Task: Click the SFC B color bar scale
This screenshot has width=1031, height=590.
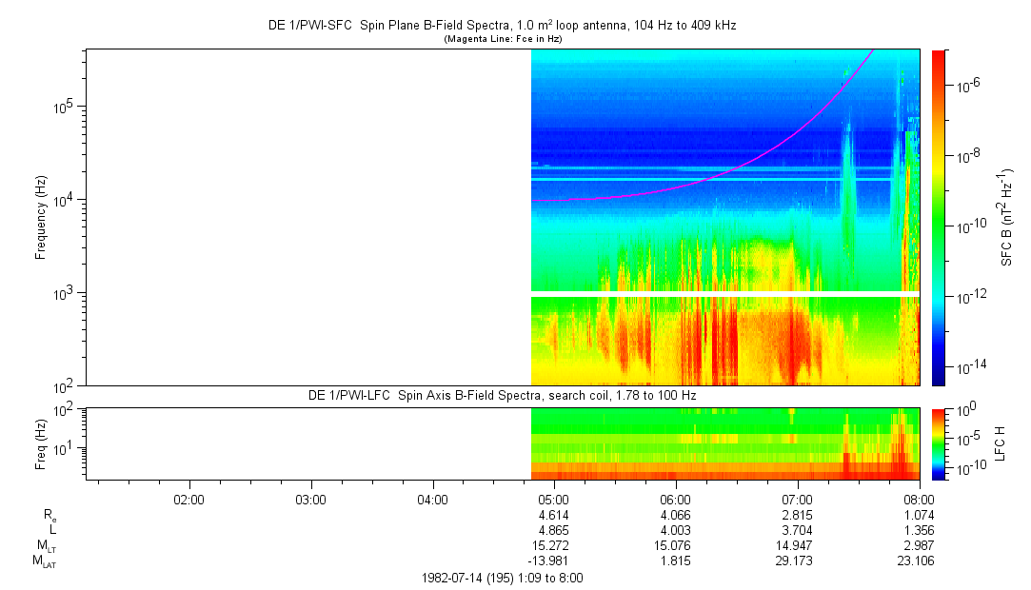Action: (x=937, y=217)
